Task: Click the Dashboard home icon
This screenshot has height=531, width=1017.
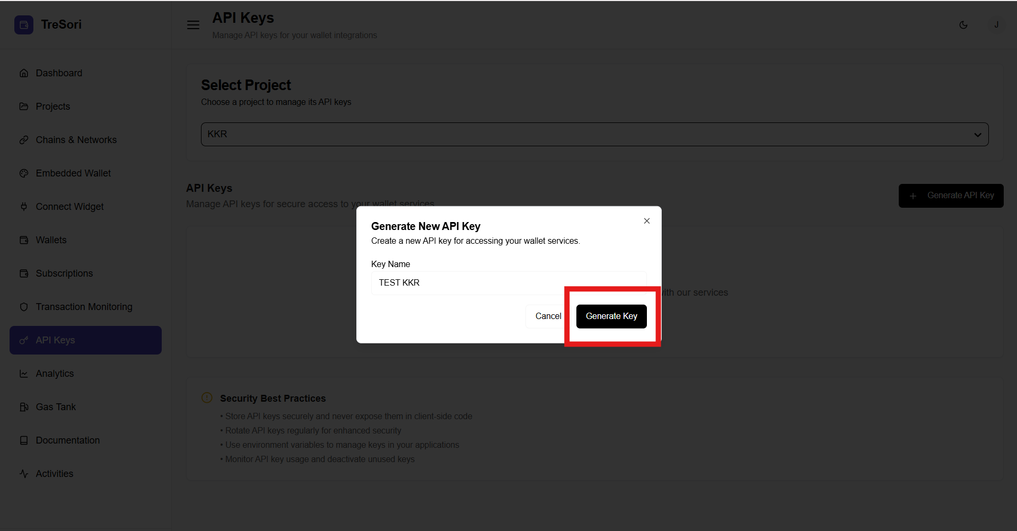Action: (24, 73)
